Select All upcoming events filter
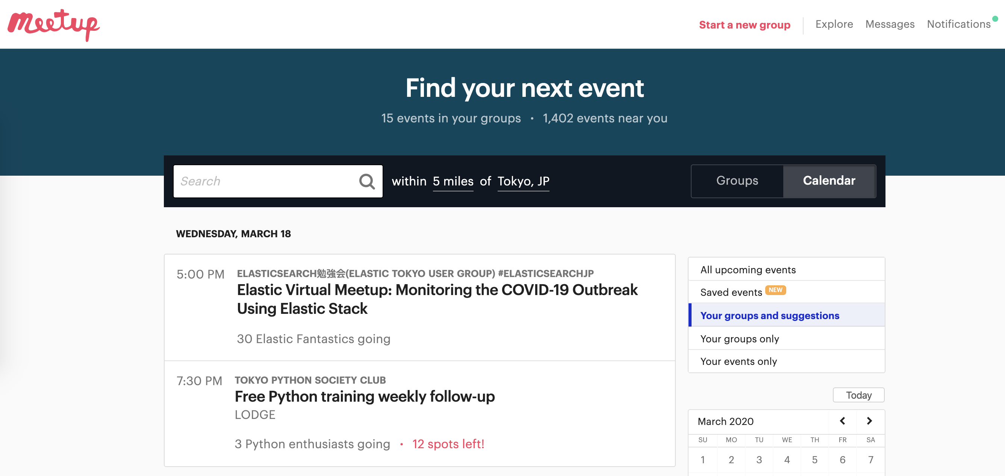Image resolution: width=1005 pixels, height=476 pixels. pyautogui.click(x=748, y=270)
